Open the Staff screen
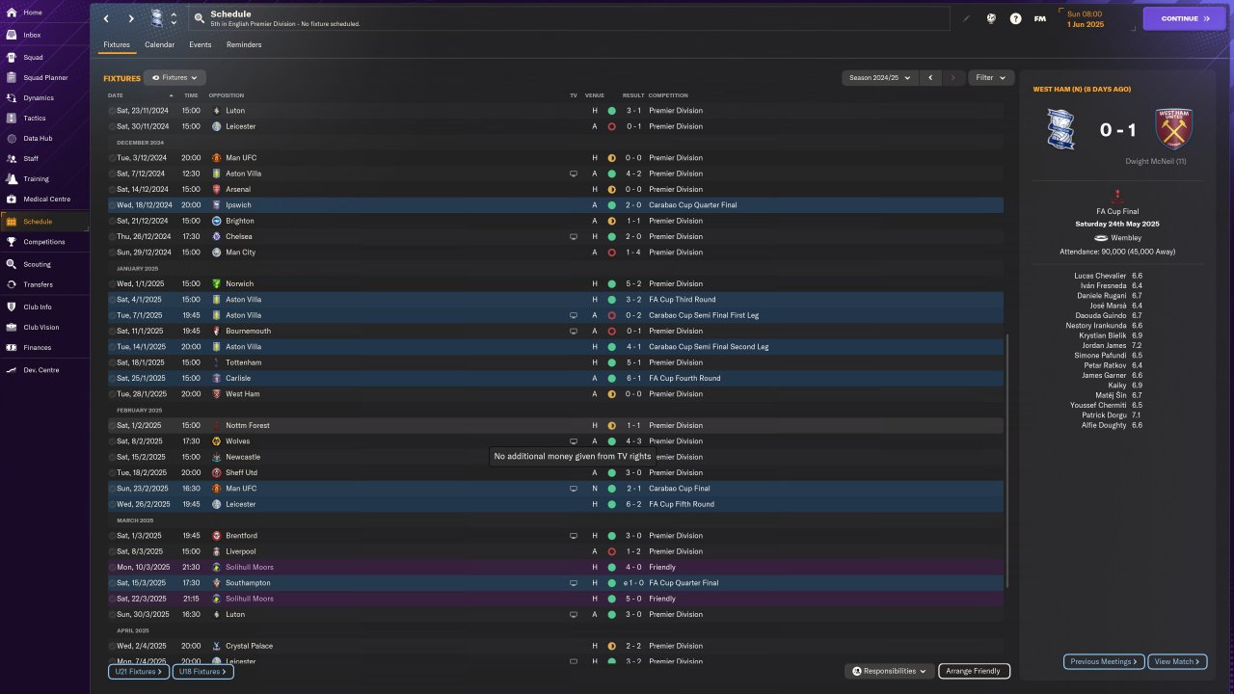Screen dimensions: 1234x694 pos(31,158)
